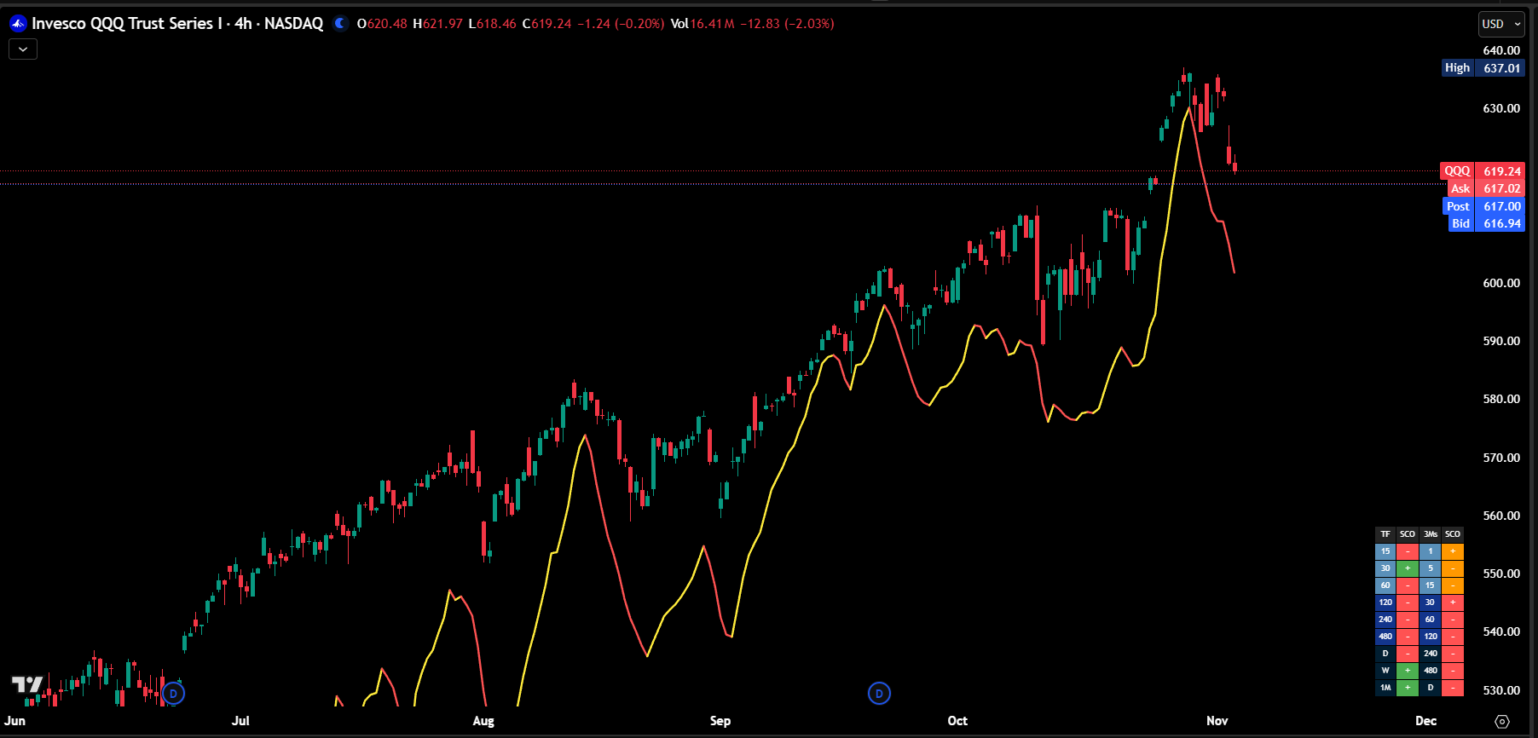The image size is (1538, 738).
Task: Select the QQQ 619.24 last price label
Action: 1482,171
